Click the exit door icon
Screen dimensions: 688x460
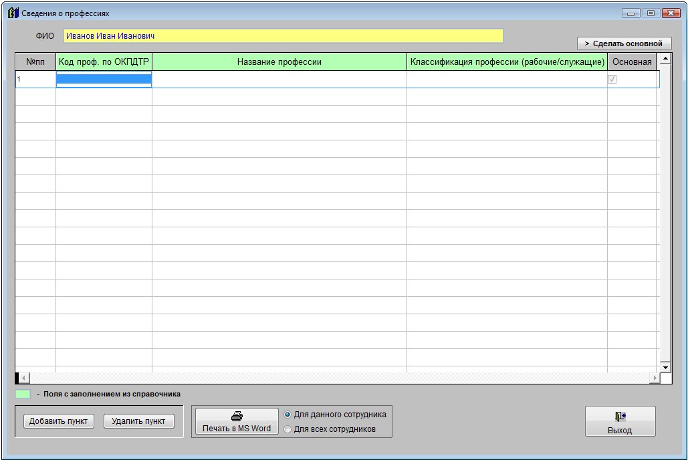(x=620, y=417)
